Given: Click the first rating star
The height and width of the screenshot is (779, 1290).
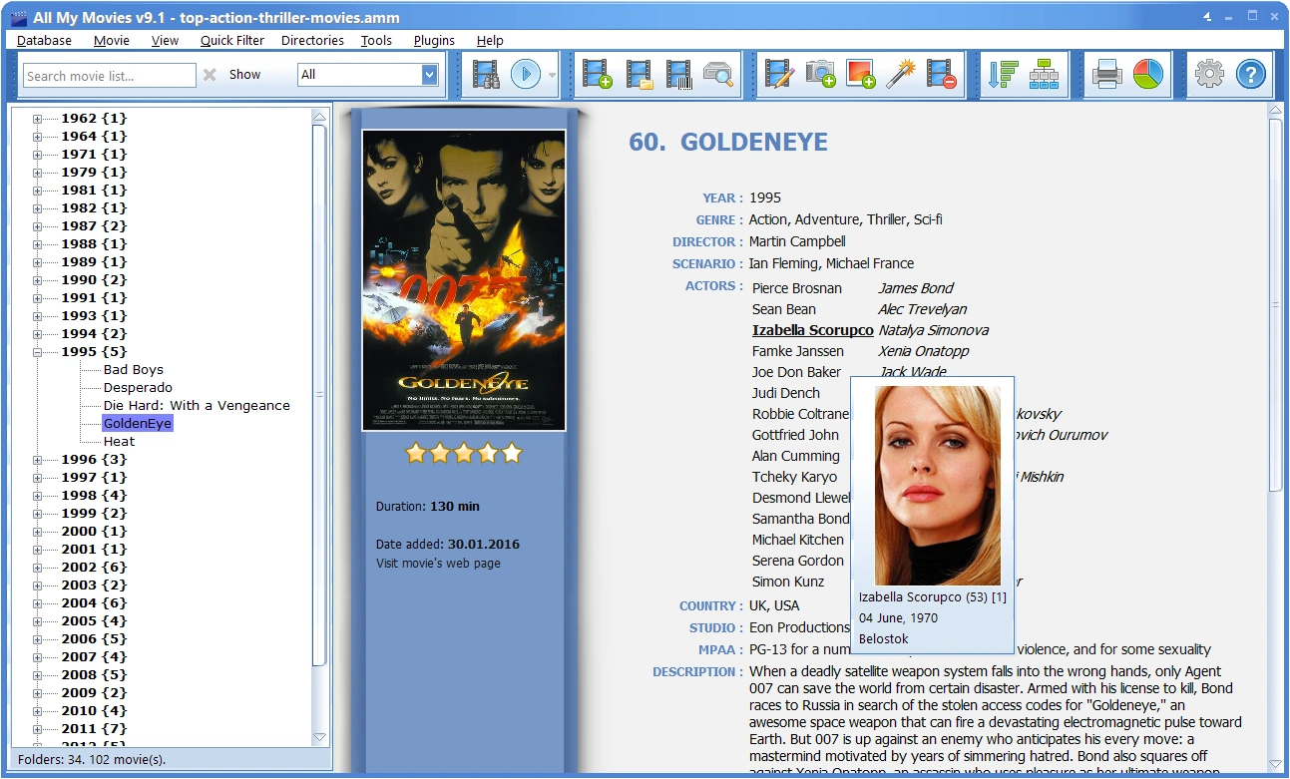Looking at the screenshot, I should [x=416, y=454].
